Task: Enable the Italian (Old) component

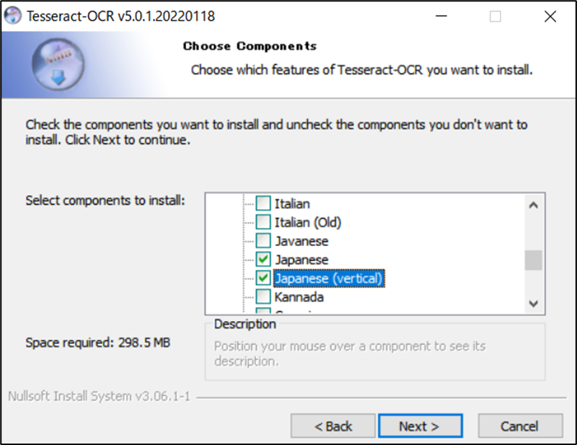Action: 264,223
